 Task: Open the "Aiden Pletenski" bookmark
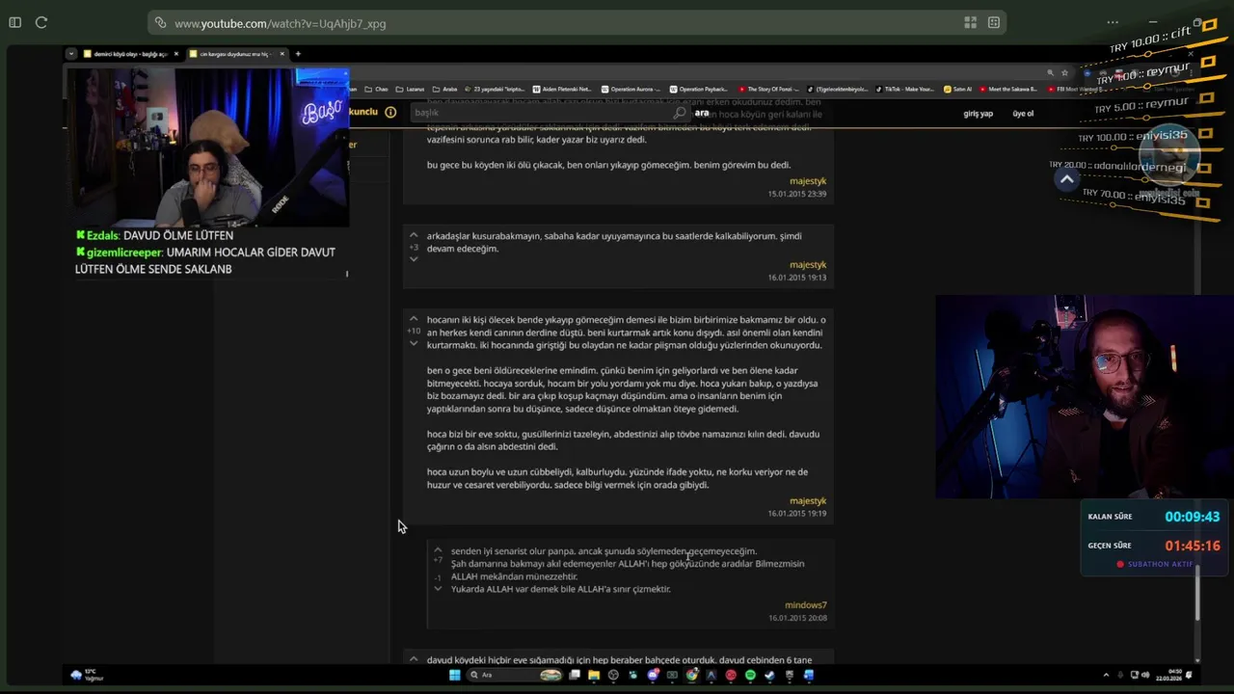[x=562, y=89]
